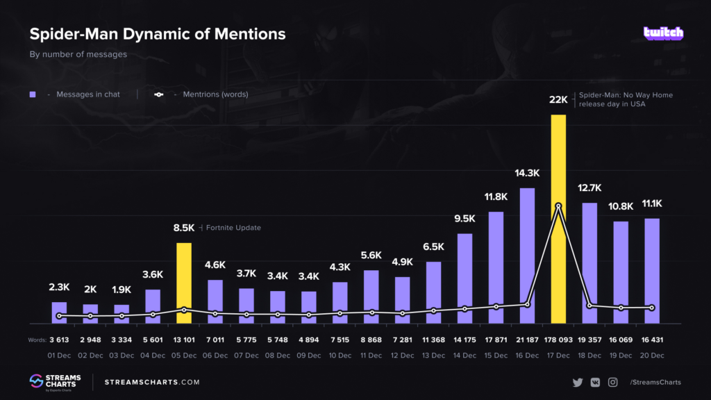This screenshot has width=711, height=400.
Task: Click the purple Messages in chat legend square
Action: pos(33,94)
